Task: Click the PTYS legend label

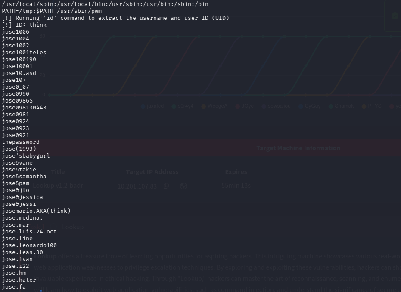Action: click(374, 106)
